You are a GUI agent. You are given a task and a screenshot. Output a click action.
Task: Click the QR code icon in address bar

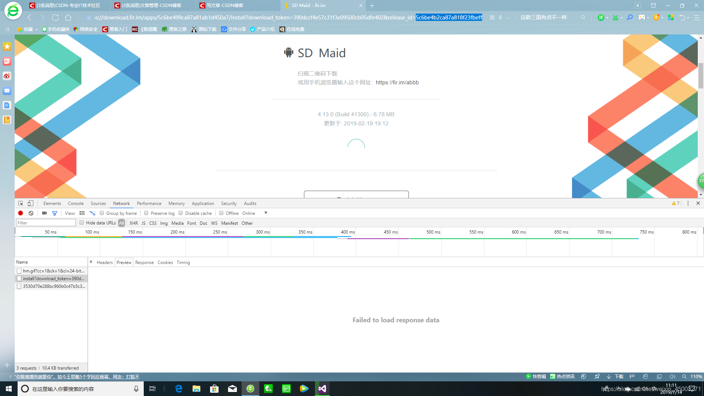pyautogui.click(x=492, y=18)
